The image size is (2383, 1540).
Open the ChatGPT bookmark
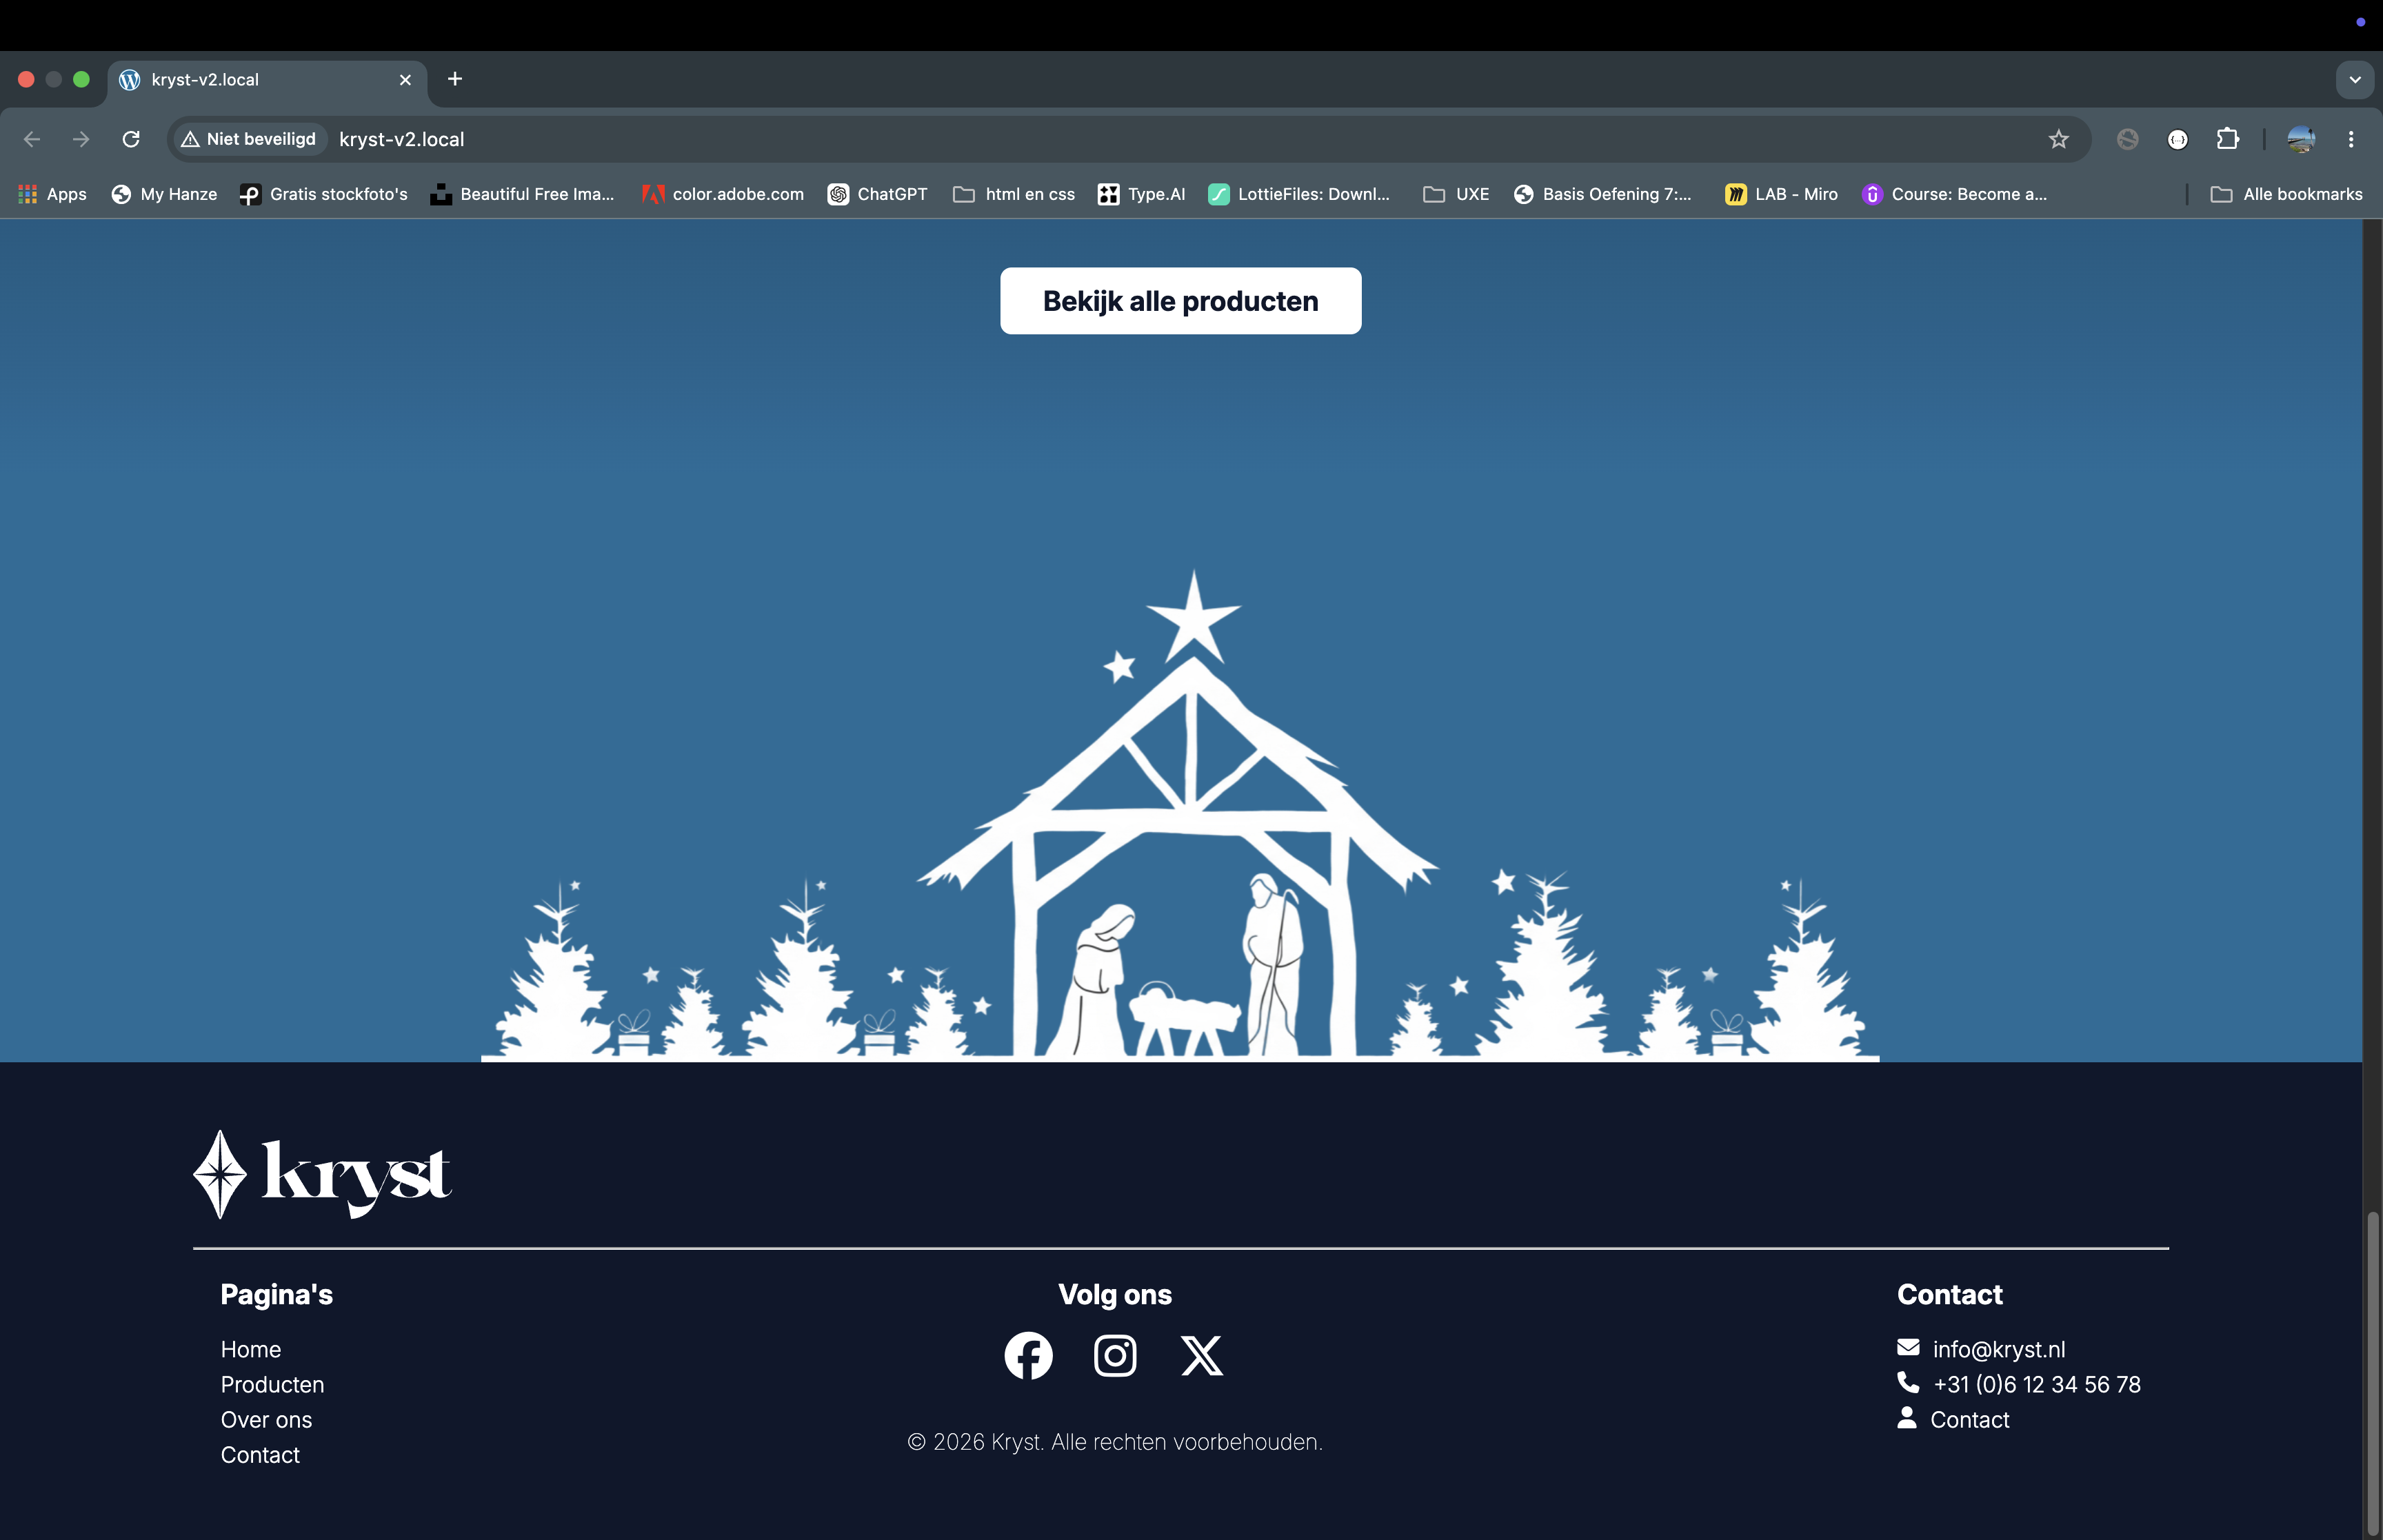click(x=878, y=194)
